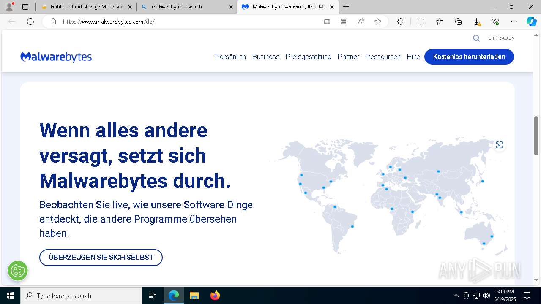This screenshot has height=304, width=541.
Task: Open the Windows Start menu
Action: point(10,296)
